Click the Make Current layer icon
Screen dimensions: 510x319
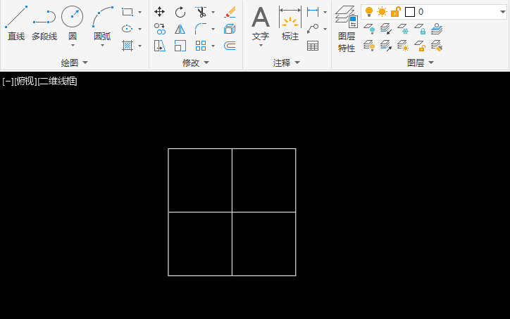[437, 29]
